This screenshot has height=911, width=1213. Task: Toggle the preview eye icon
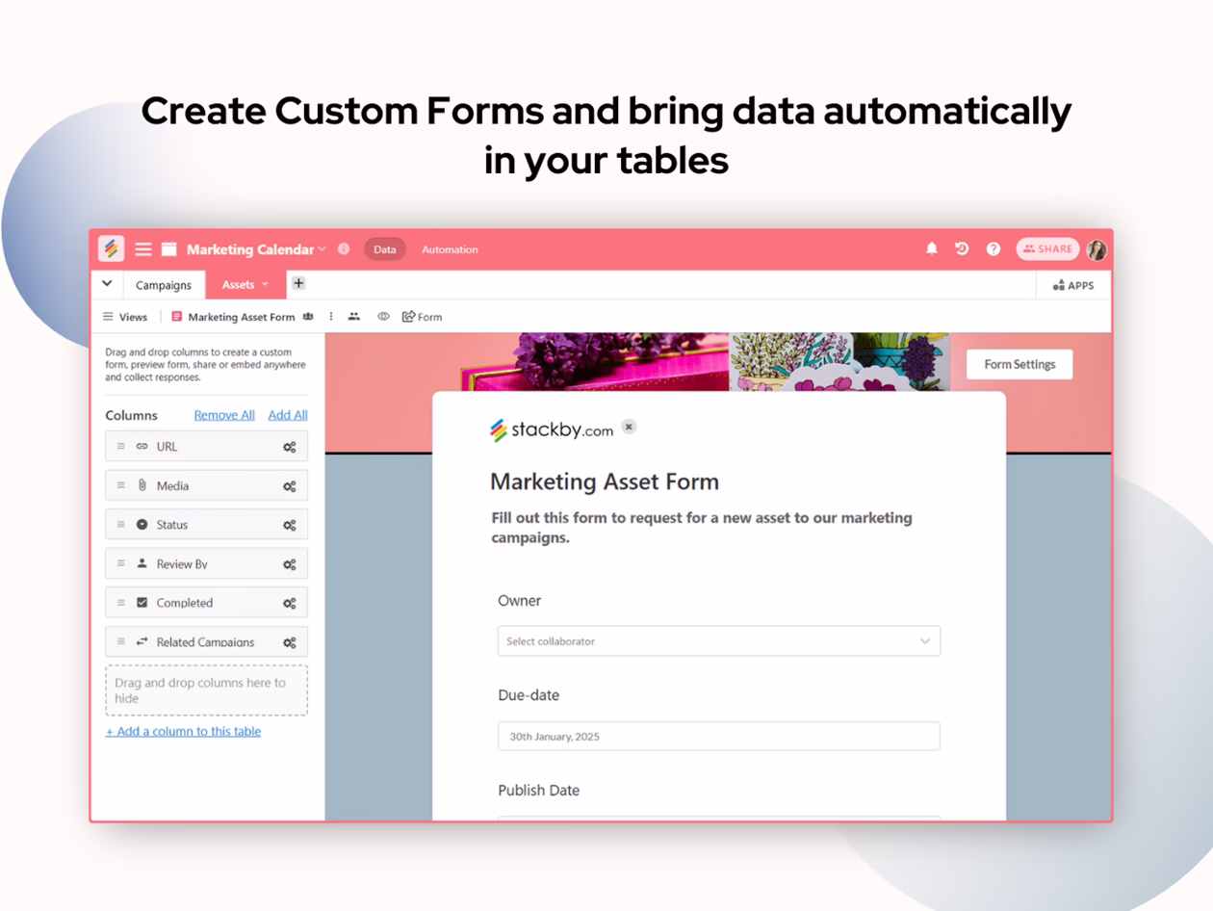tap(383, 316)
